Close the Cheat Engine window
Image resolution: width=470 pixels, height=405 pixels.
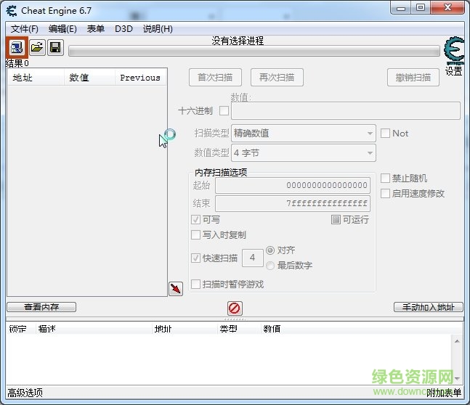click(447, 8)
